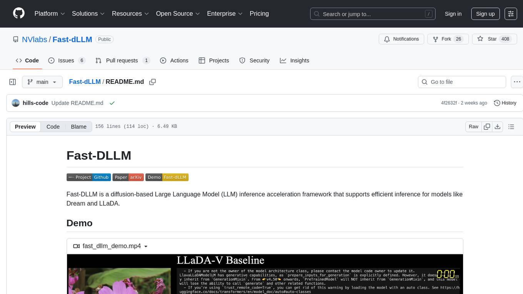Select the Code view
The image size is (523, 294).
pos(53,127)
